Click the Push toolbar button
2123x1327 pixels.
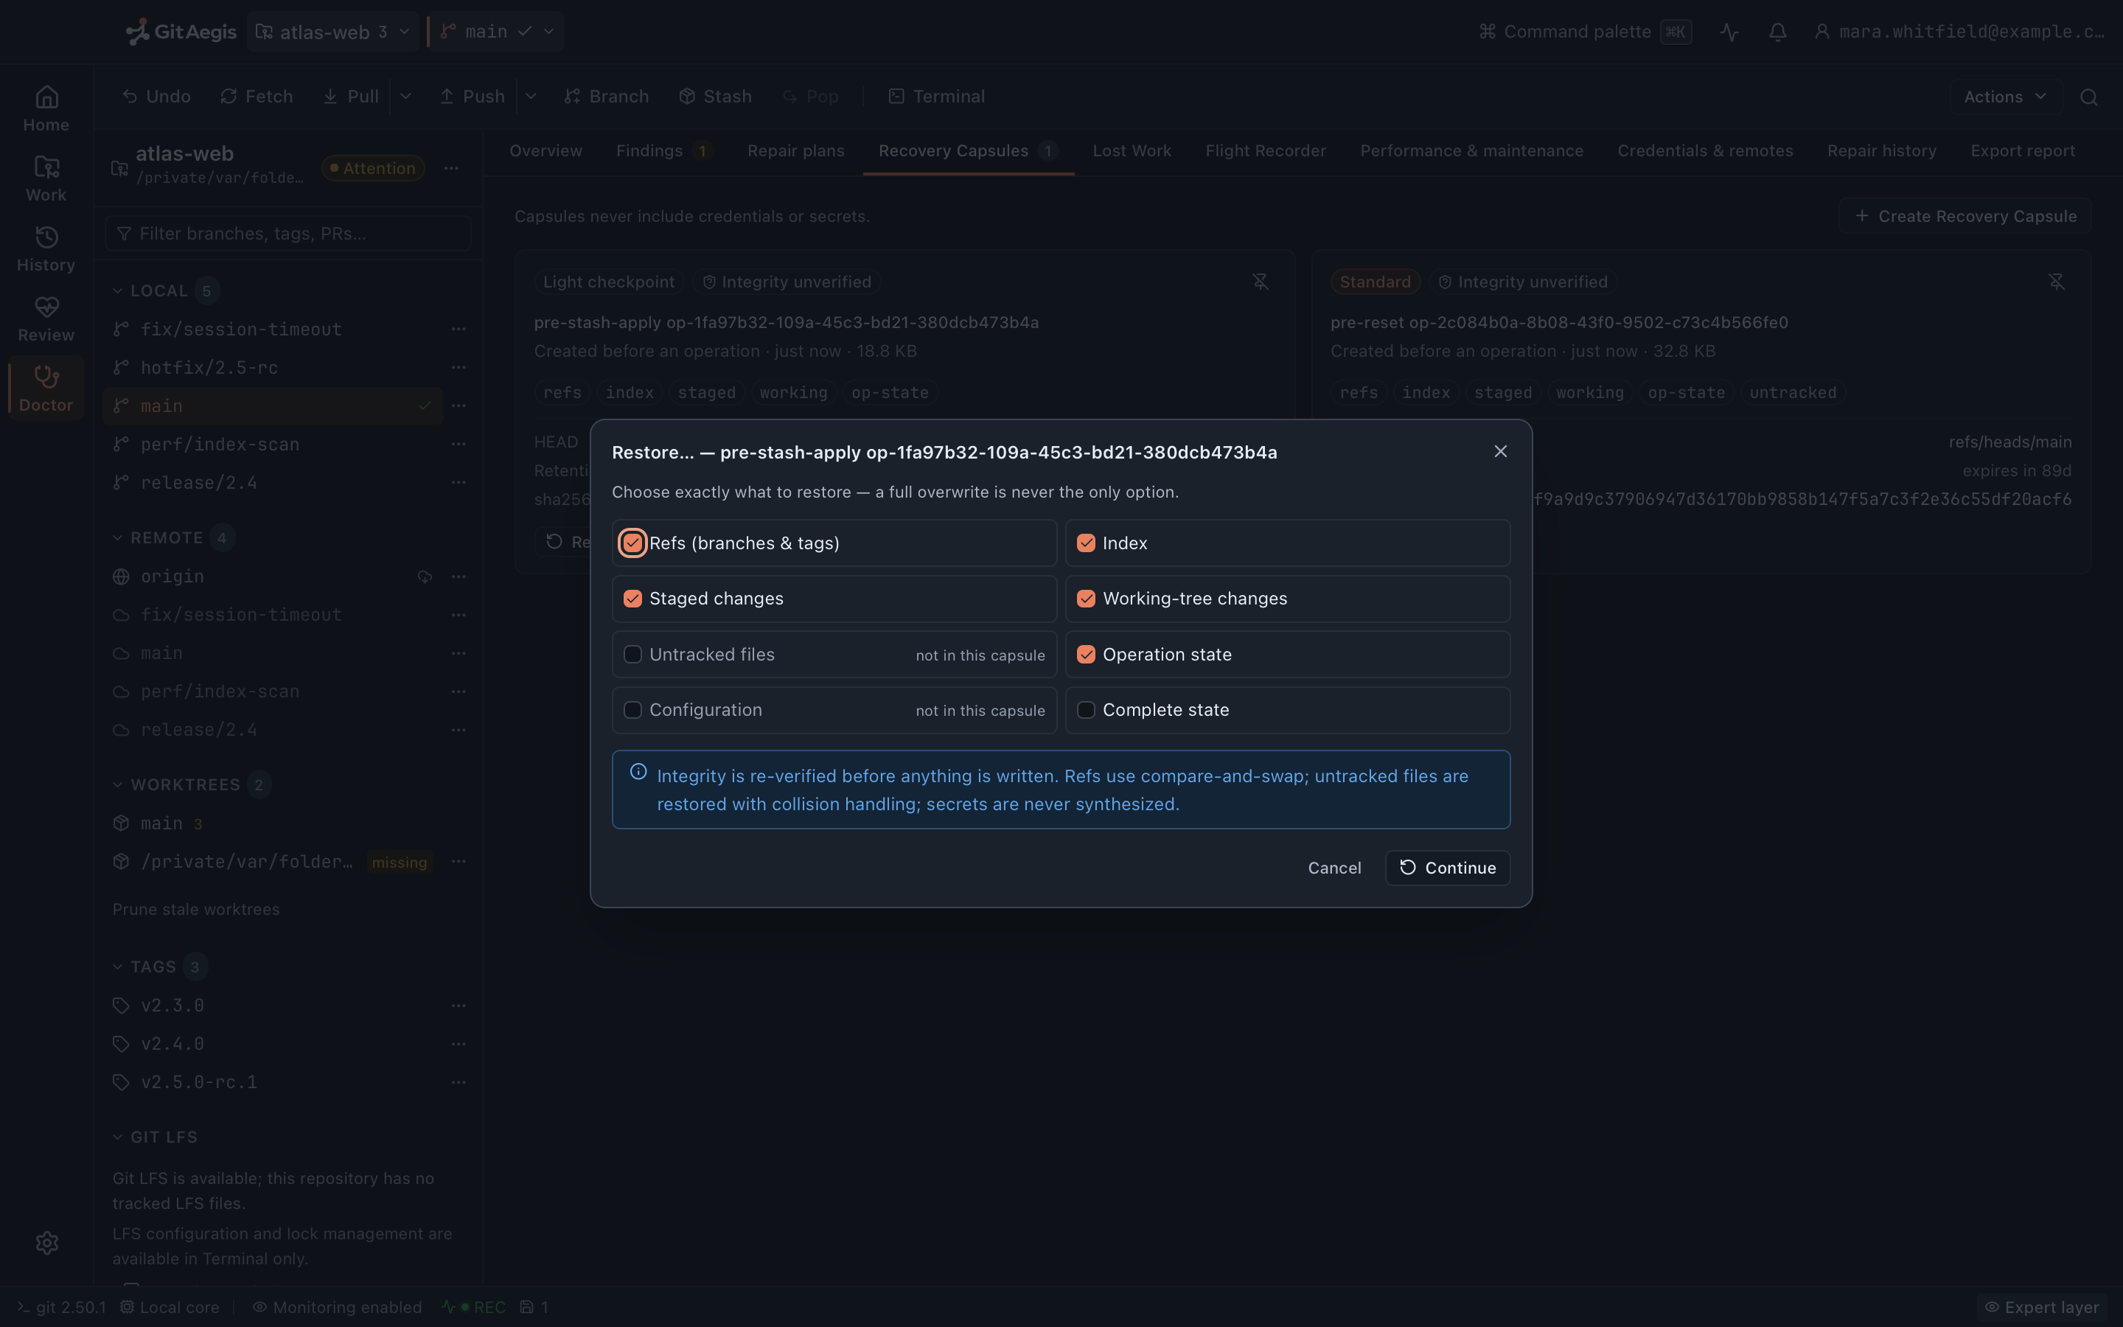(x=472, y=97)
